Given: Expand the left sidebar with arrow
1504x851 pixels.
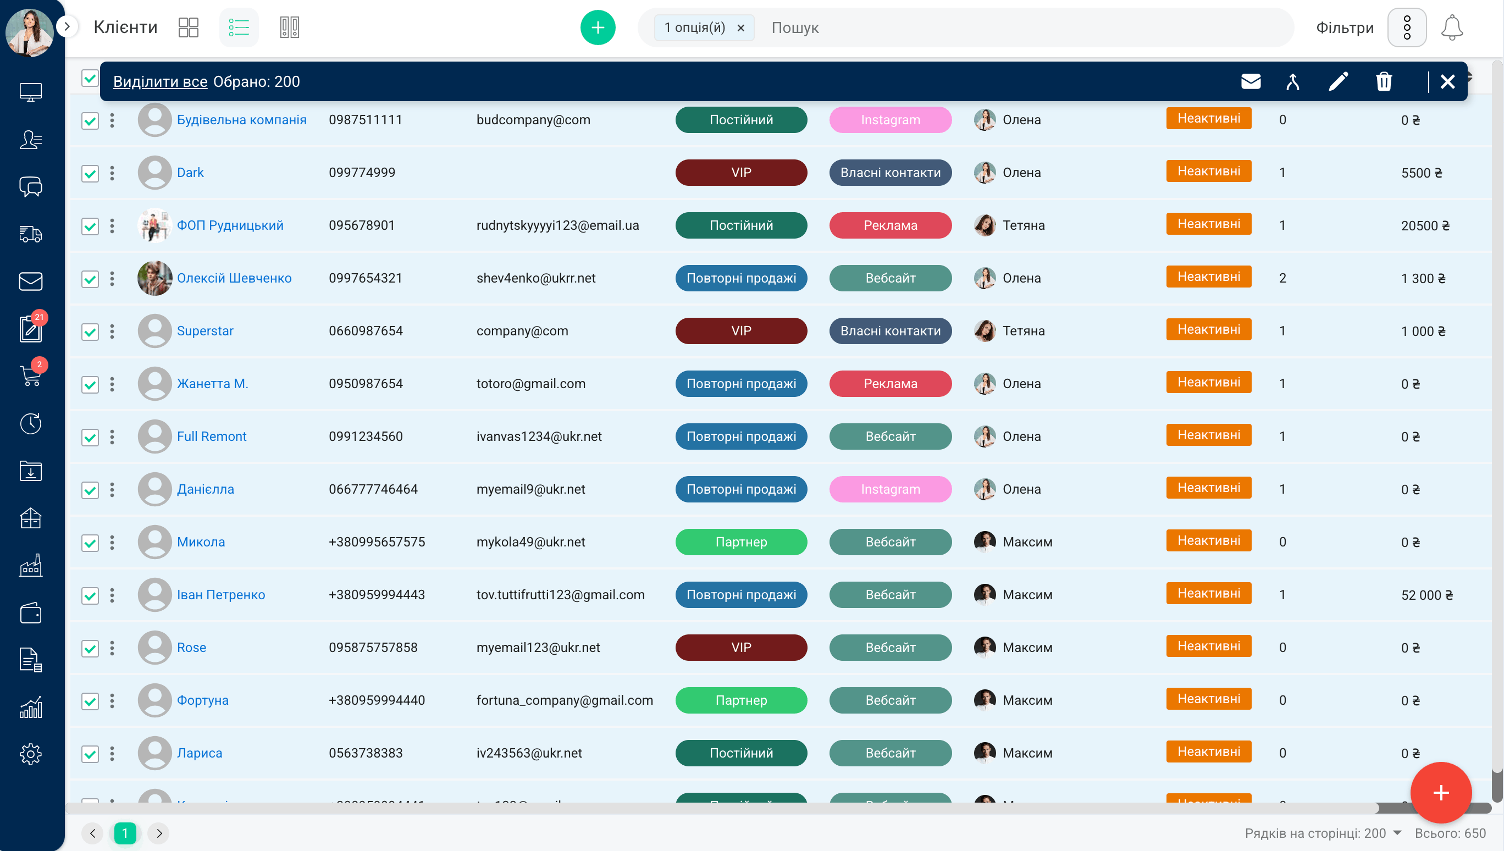Looking at the screenshot, I should click(x=67, y=26).
